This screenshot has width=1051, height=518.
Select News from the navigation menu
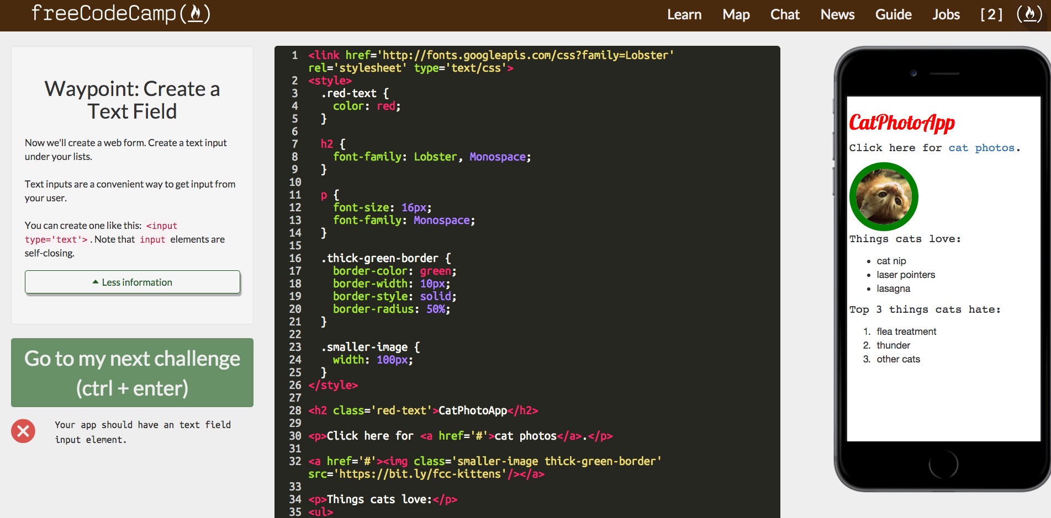pyautogui.click(x=837, y=15)
